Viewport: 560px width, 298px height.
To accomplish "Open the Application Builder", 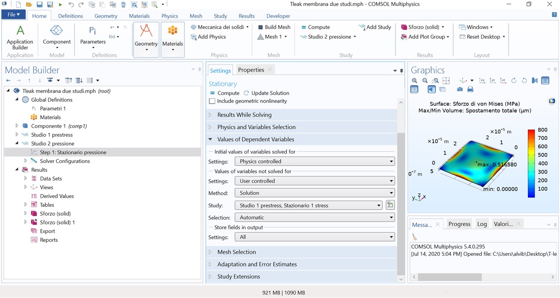I will [20, 37].
